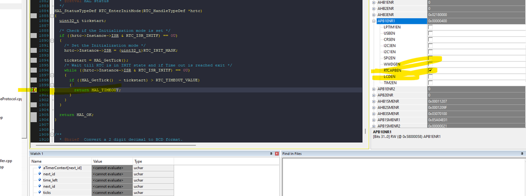Click the Type column header in Watch 1
Image resolution: width=526 pixels, height=196 pixels.
pos(153,161)
